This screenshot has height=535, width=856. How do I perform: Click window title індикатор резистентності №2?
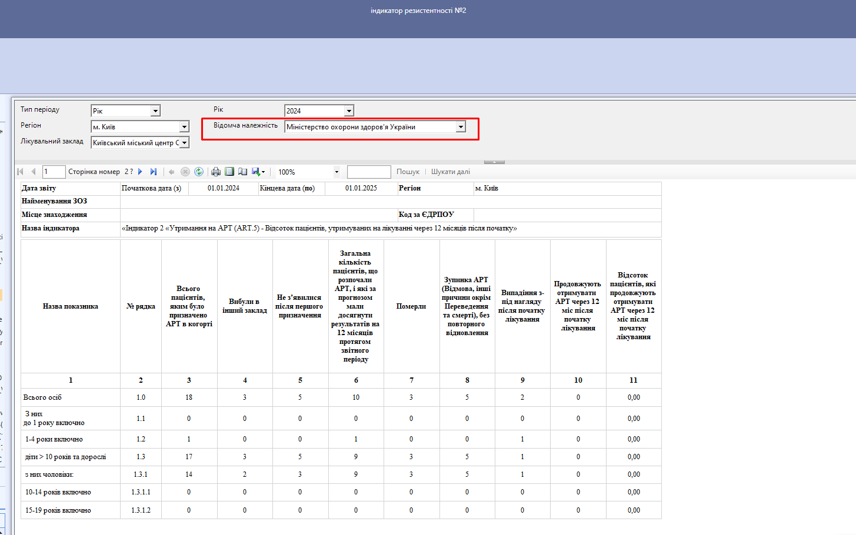pyautogui.click(x=418, y=11)
